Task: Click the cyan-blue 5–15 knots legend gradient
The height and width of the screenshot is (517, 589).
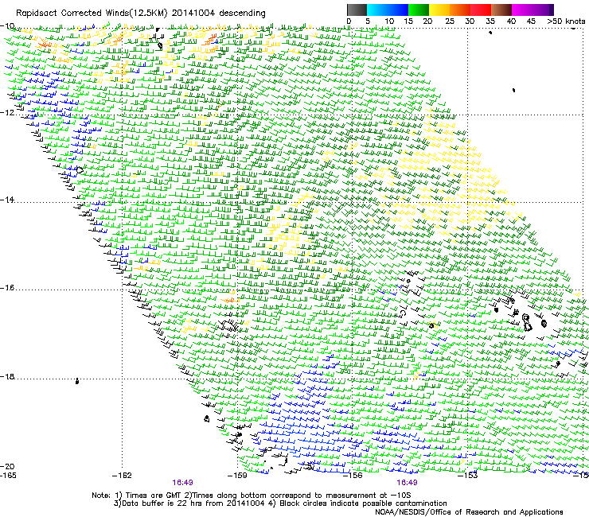Action: coord(388,10)
